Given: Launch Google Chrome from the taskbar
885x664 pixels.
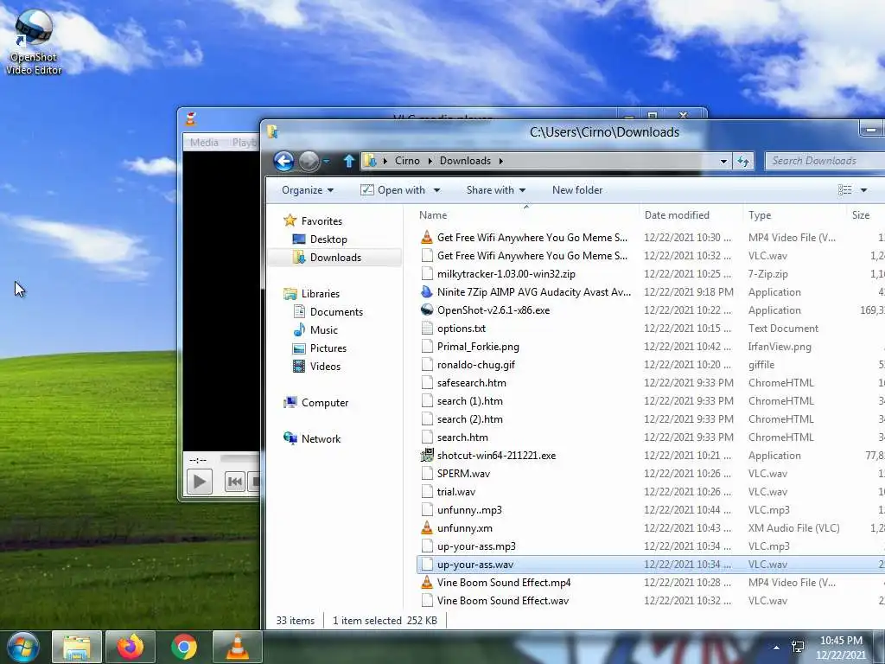Looking at the screenshot, I should 184,647.
